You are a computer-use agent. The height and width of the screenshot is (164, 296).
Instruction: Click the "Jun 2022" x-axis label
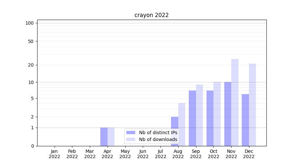143,154
